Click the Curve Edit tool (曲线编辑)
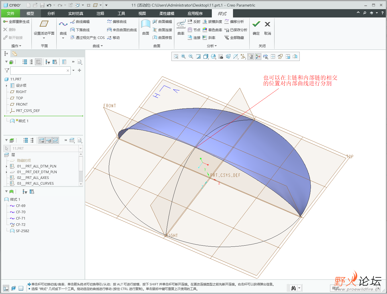Image resolution: width=387 pixels, height=294 pixels. click(x=80, y=22)
